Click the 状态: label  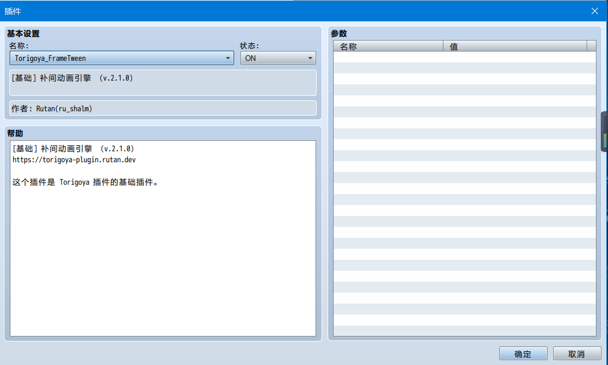[x=249, y=45]
